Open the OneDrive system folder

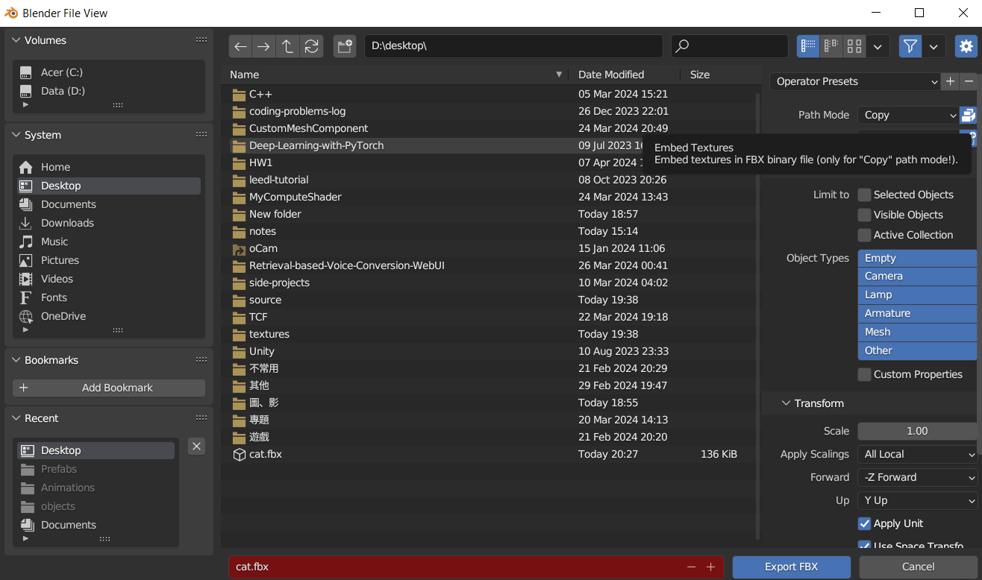point(108,316)
